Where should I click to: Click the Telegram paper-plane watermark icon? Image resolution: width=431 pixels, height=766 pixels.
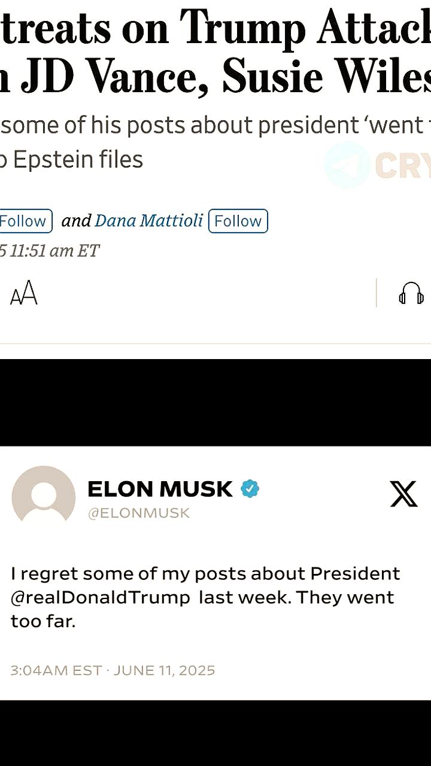coord(347,165)
